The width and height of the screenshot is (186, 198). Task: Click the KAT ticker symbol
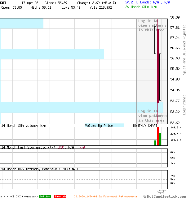(x=3, y=2)
